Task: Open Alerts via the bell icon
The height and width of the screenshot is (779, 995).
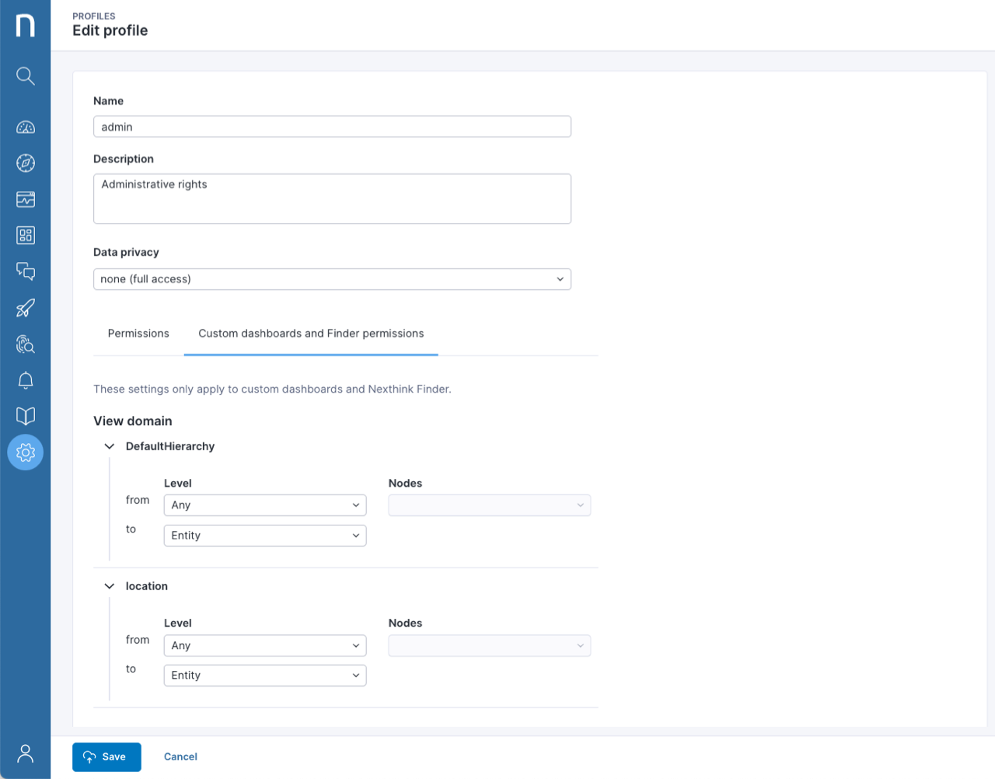Action: tap(25, 380)
